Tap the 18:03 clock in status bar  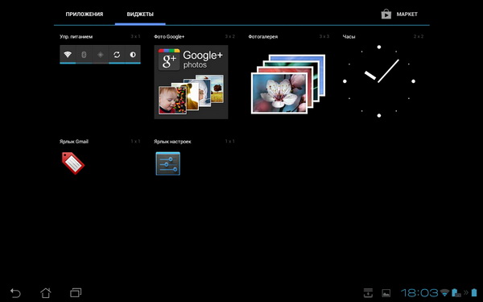(x=419, y=293)
